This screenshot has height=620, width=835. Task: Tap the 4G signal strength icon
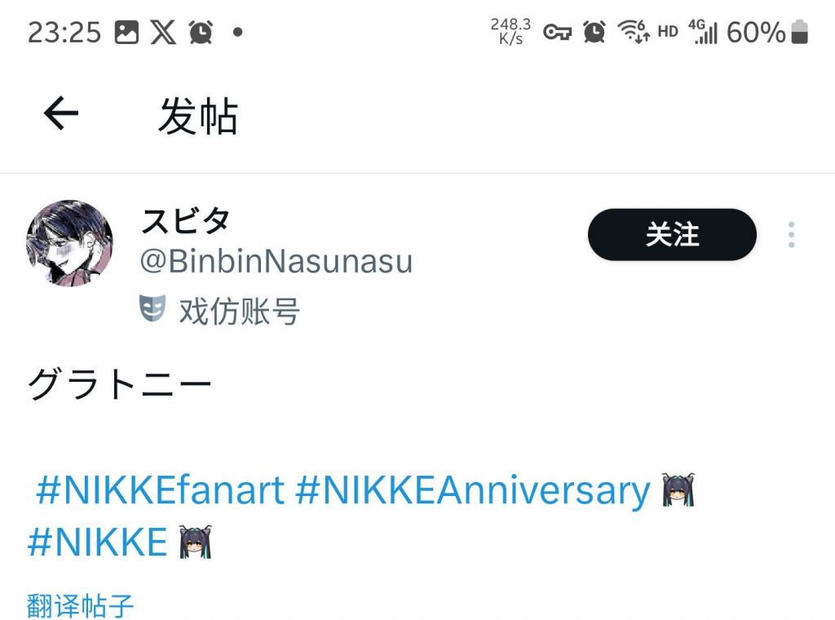(x=703, y=33)
